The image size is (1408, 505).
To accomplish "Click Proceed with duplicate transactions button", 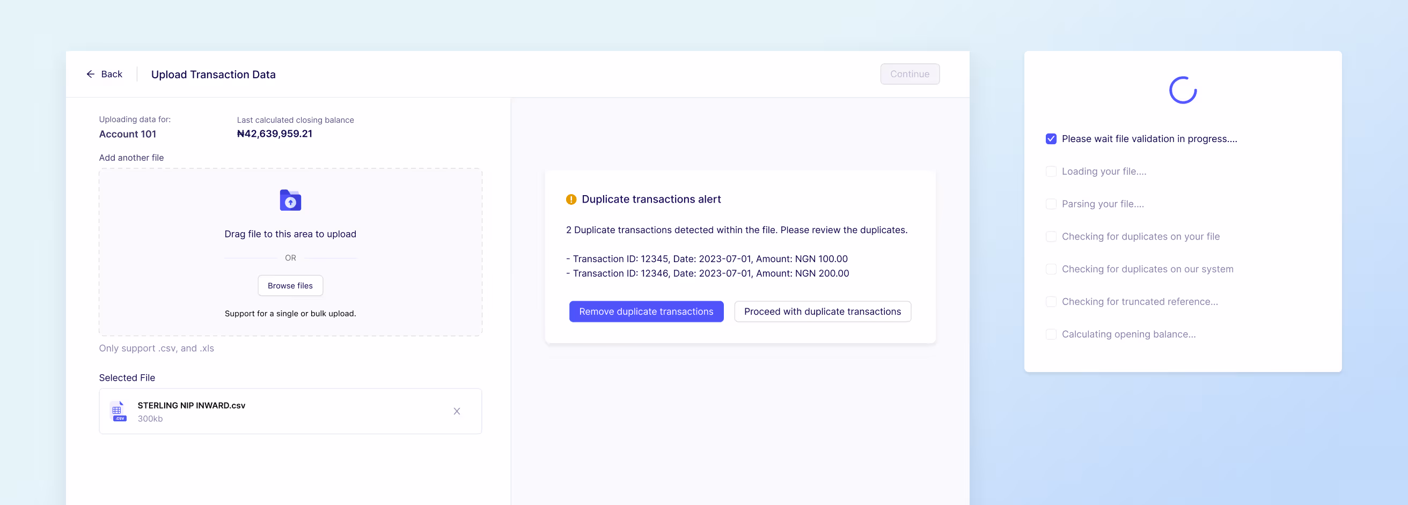I will pos(822,311).
